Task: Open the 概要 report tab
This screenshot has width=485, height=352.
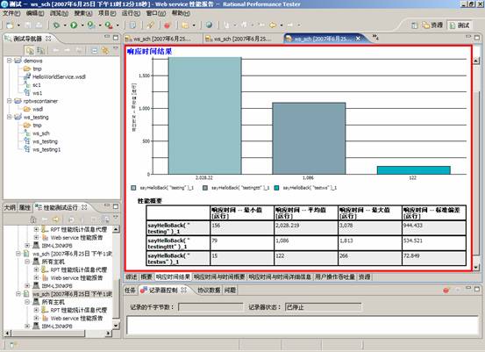Action: 146,277
